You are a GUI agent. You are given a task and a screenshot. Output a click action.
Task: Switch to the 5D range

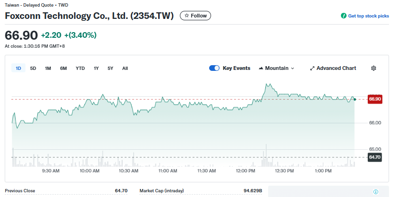33,68
